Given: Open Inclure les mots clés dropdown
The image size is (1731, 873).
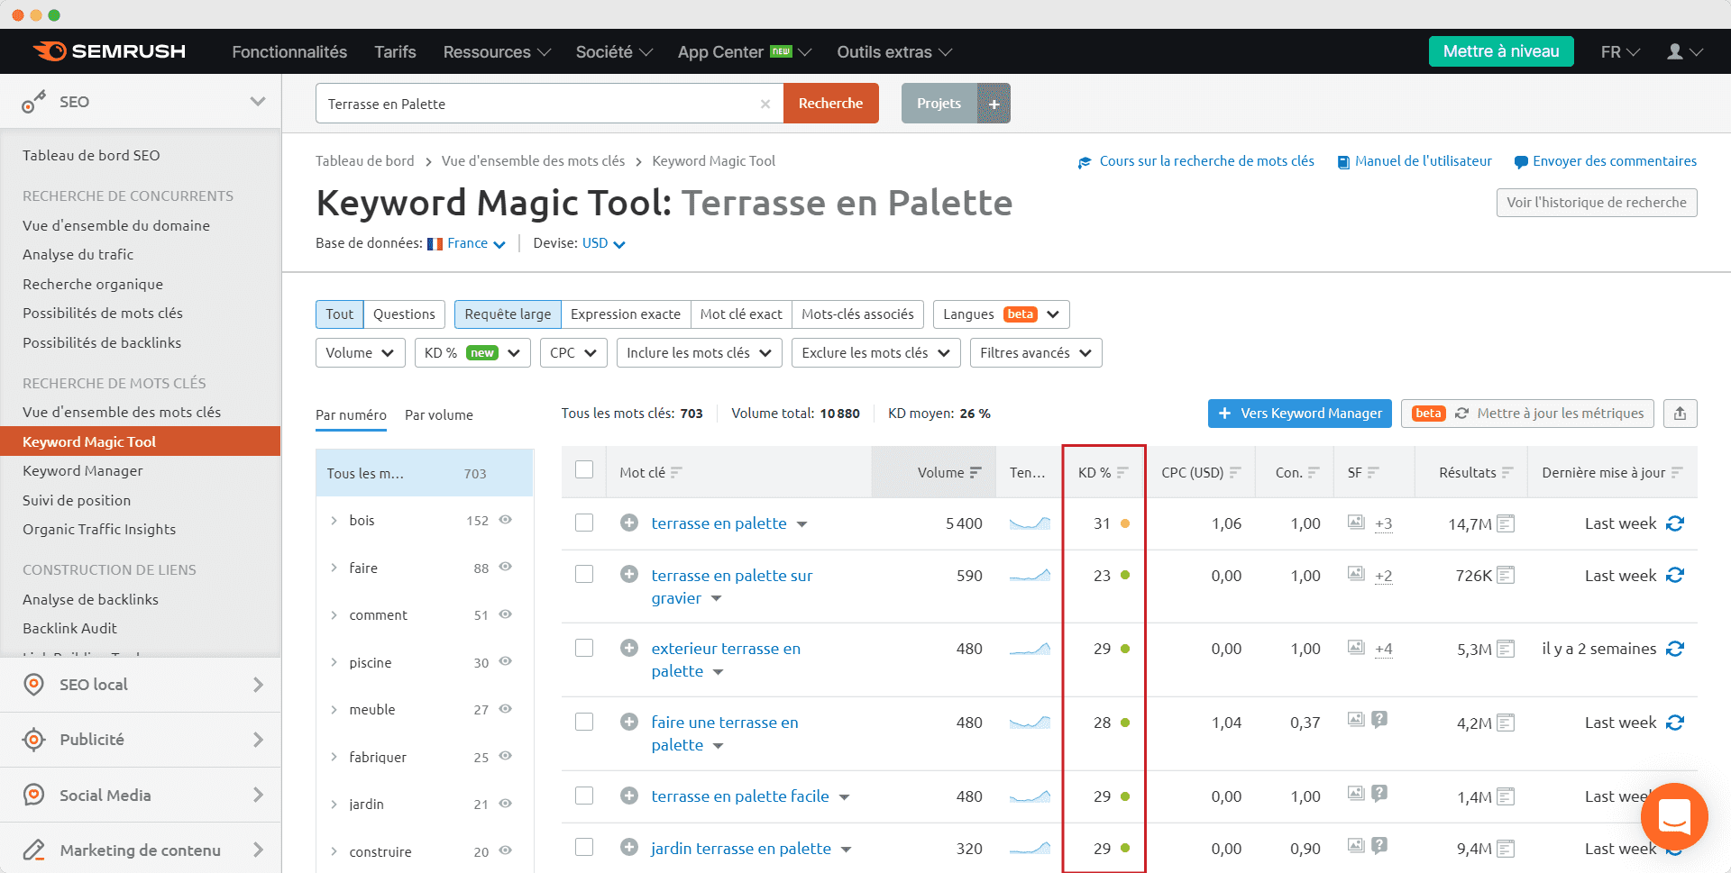Looking at the screenshot, I should tap(699, 352).
